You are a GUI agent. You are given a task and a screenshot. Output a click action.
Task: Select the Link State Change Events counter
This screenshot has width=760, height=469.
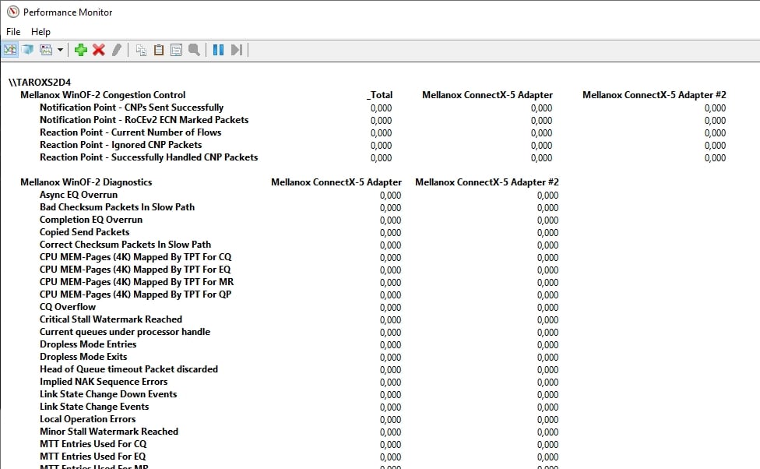(94, 407)
